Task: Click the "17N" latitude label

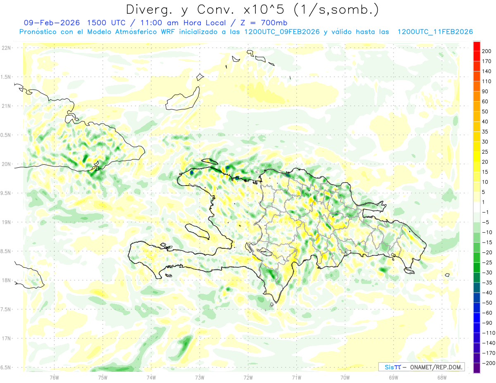Action: tap(6, 338)
